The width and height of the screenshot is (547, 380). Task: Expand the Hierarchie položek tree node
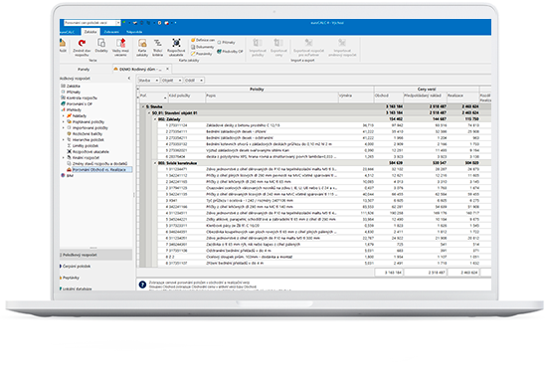tap(63, 139)
